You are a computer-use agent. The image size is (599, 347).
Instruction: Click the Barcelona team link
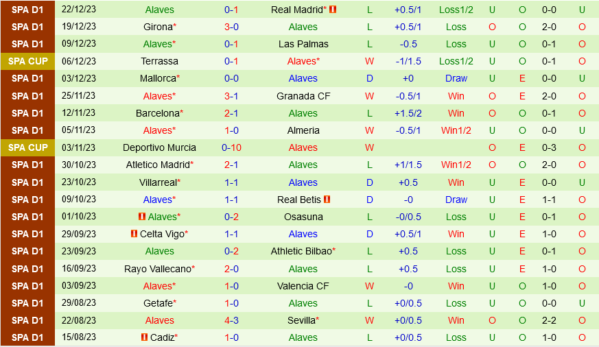pos(158,113)
